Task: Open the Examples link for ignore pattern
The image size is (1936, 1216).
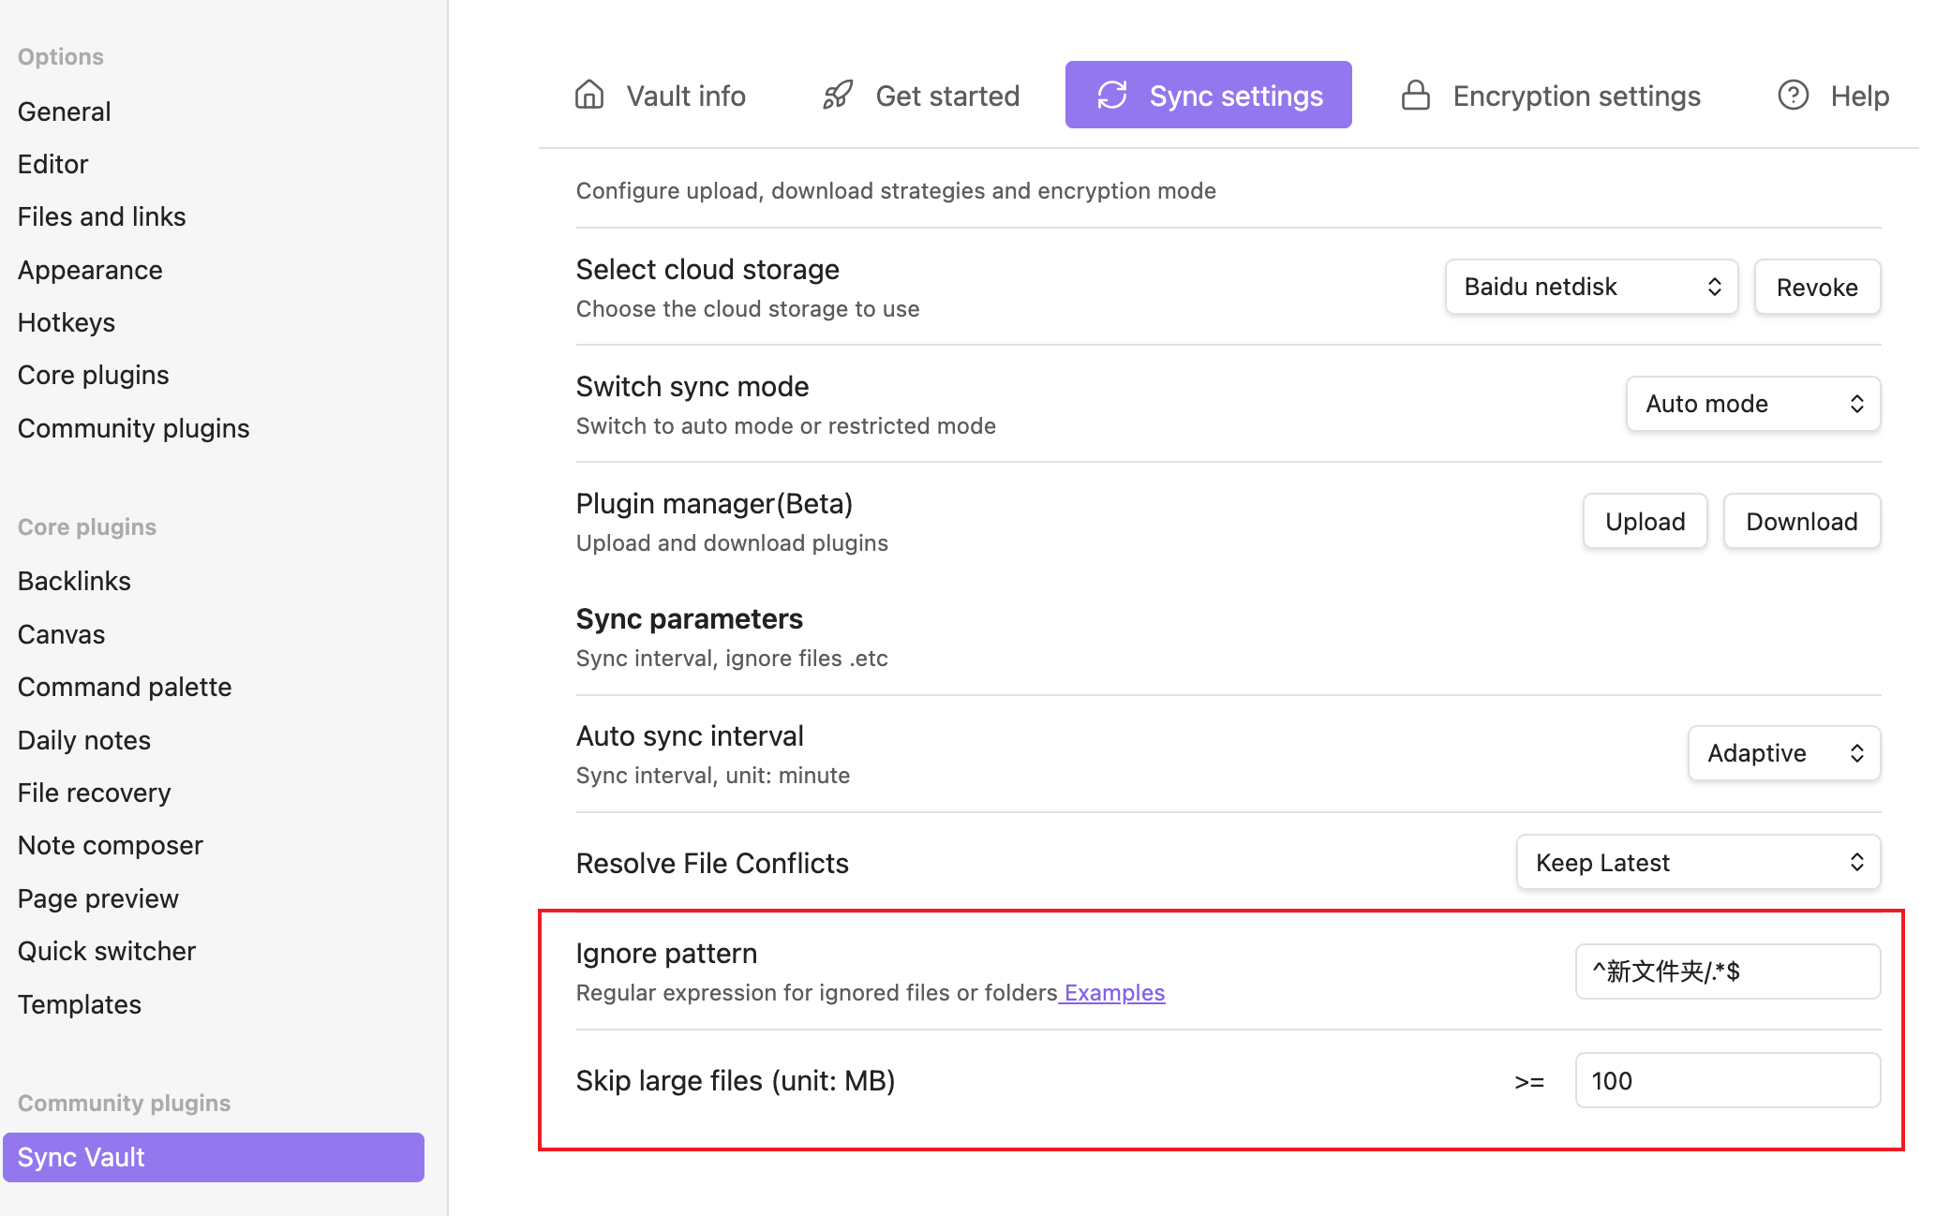Action: (1114, 993)
